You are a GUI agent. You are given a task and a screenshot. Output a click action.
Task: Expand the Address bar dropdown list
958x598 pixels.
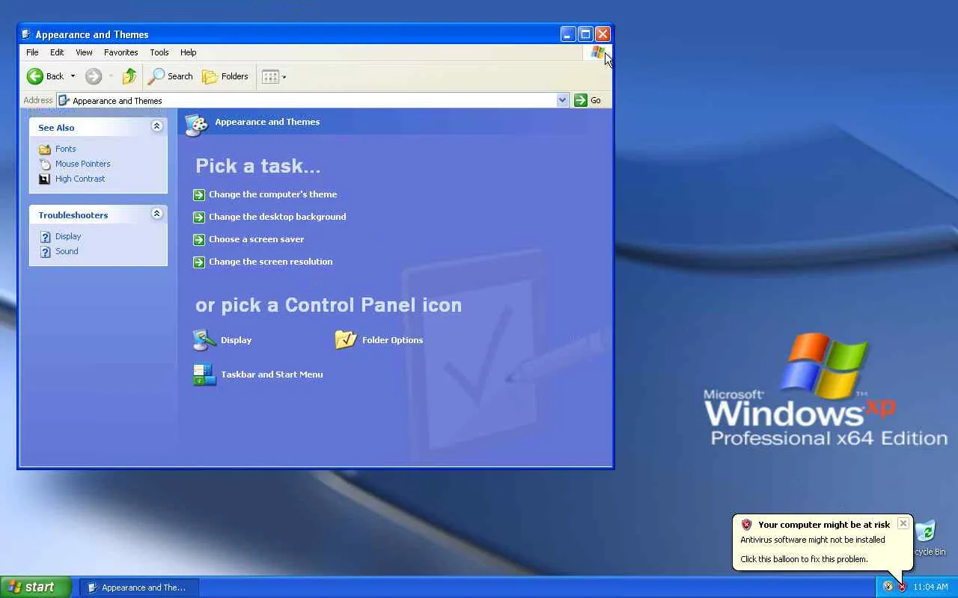pos(562,100)
